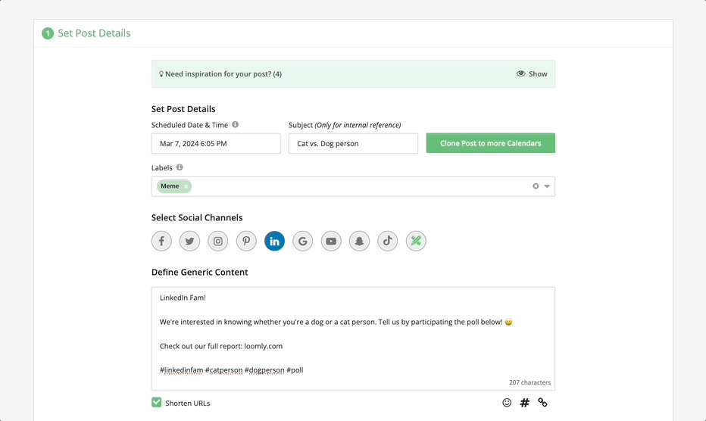Click Clone Post to more Calendars button
This screenshot has width=706, height=421.
pos(490,143)
